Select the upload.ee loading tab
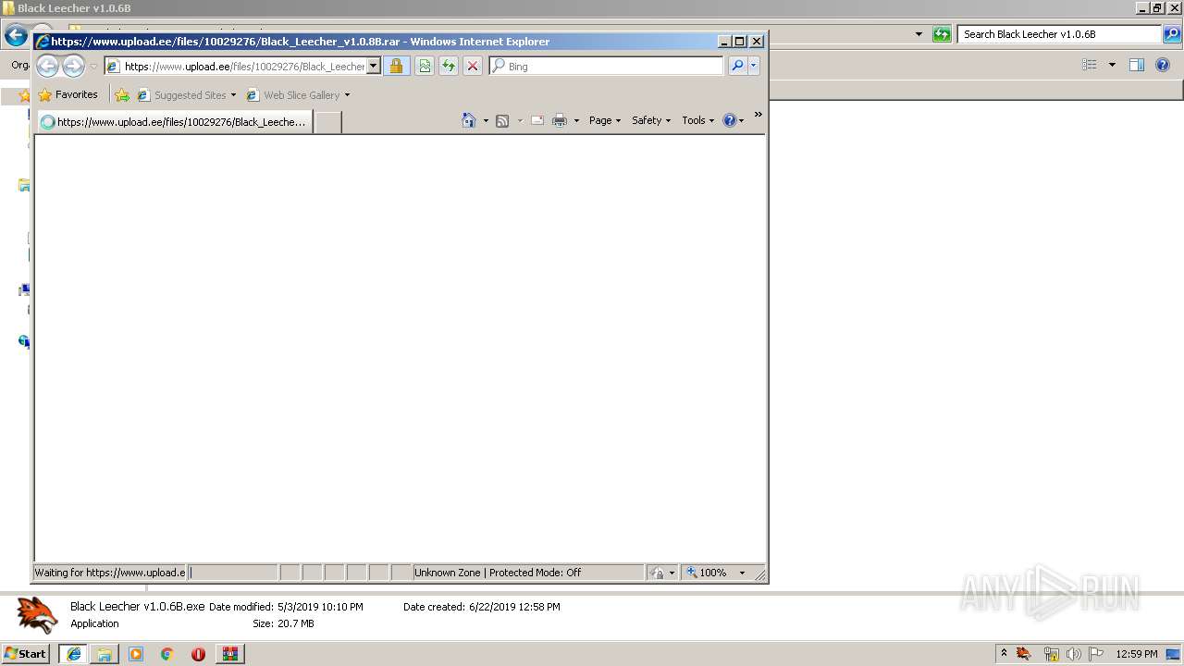Screen dimensions: 1184x666 [x=175, y=121]
